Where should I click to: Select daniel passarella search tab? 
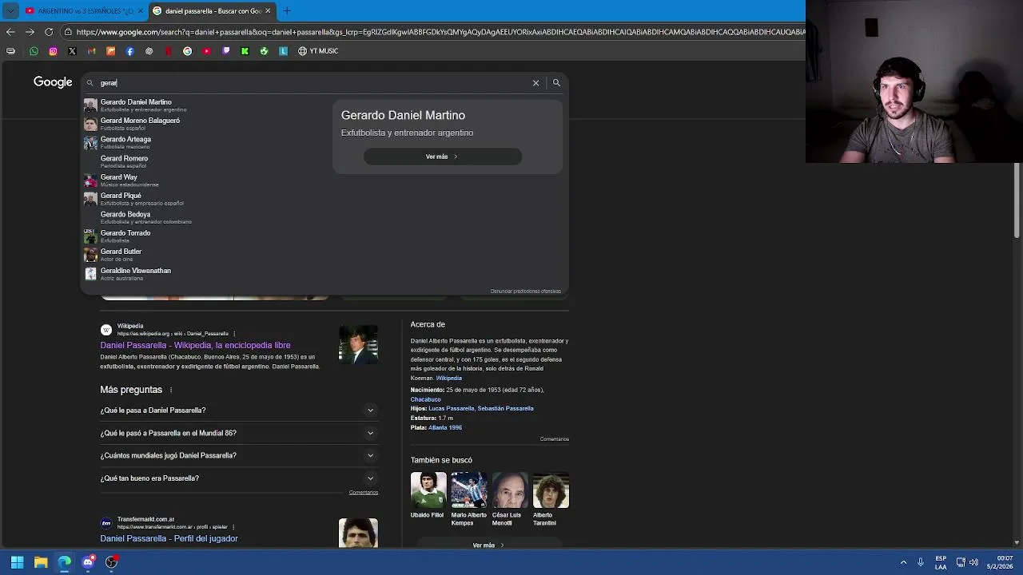pyautogui.click(x=213, y=11)
